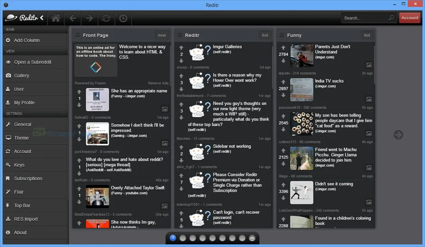Open 'Can't login, can't recover password' post
The height and width of the screenshot is (247, 425).
(x=236, y=215)
